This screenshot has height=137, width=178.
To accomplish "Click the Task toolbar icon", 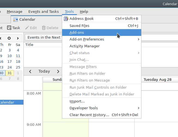I will 9,28.
